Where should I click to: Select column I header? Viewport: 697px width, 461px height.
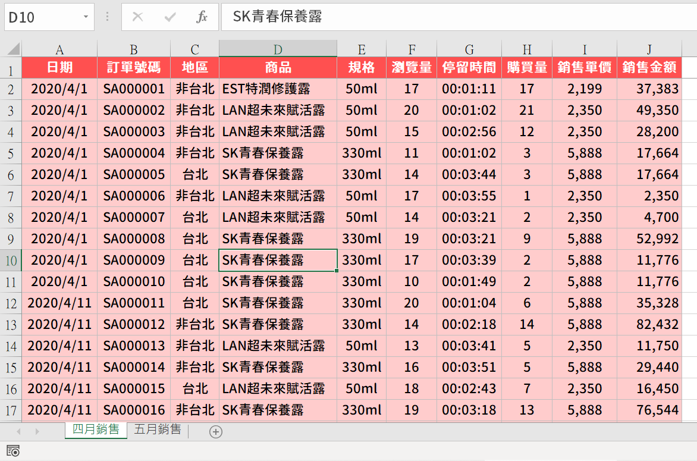(x=585, y=49)
